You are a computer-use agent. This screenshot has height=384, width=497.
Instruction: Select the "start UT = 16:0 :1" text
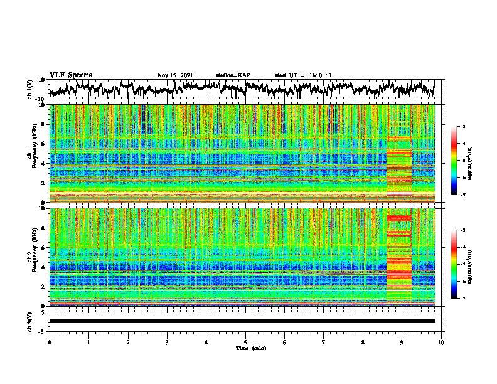303,75
